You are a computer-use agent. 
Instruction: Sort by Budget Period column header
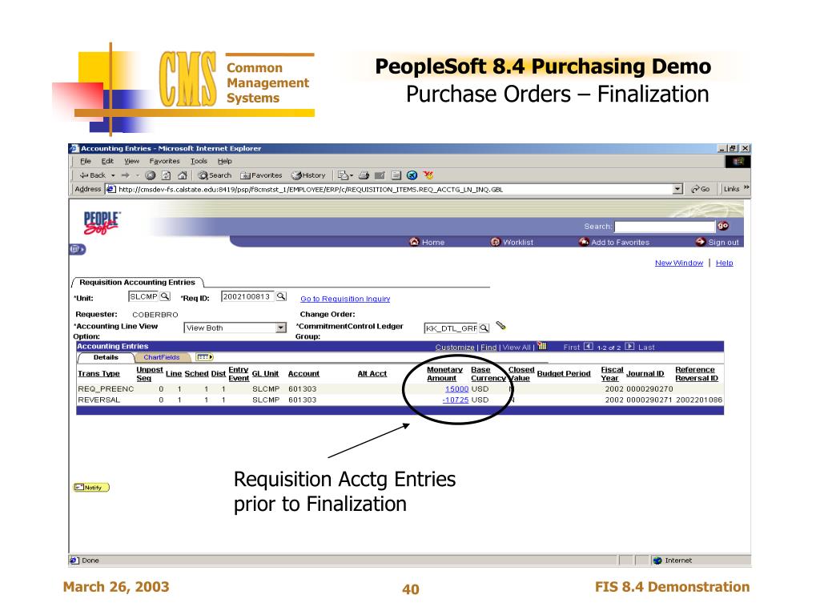pos(564,374)
